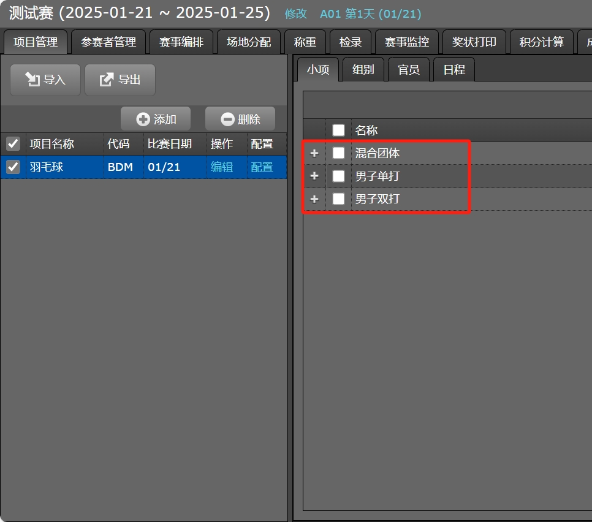Click the 导入 import button
This screenshot has height=522, width=592.
point(45,80)
